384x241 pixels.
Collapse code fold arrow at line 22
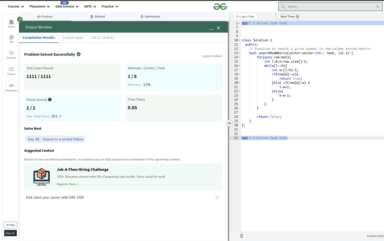[x=239, y=91]
